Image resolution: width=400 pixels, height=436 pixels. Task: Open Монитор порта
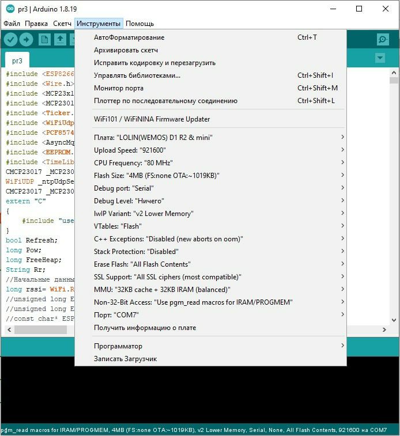pos(210,88)
